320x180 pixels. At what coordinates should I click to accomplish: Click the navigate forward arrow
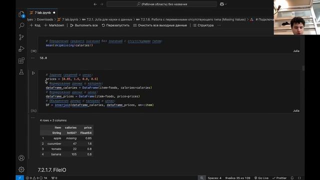[101, 4]
